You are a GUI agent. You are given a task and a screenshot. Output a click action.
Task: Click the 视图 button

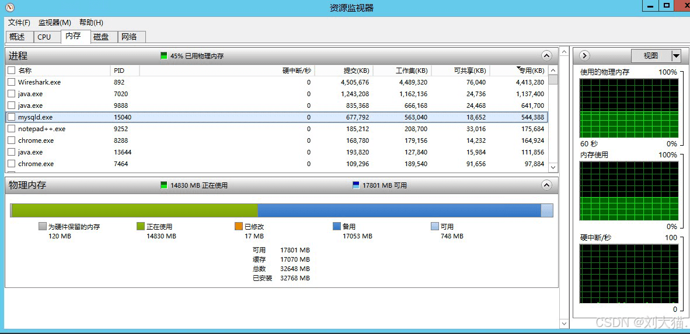[651, 56]
